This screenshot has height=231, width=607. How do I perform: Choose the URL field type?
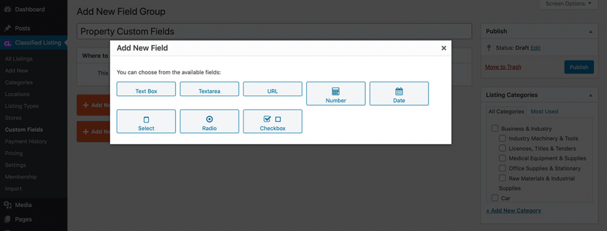click(x=273, y=89)
